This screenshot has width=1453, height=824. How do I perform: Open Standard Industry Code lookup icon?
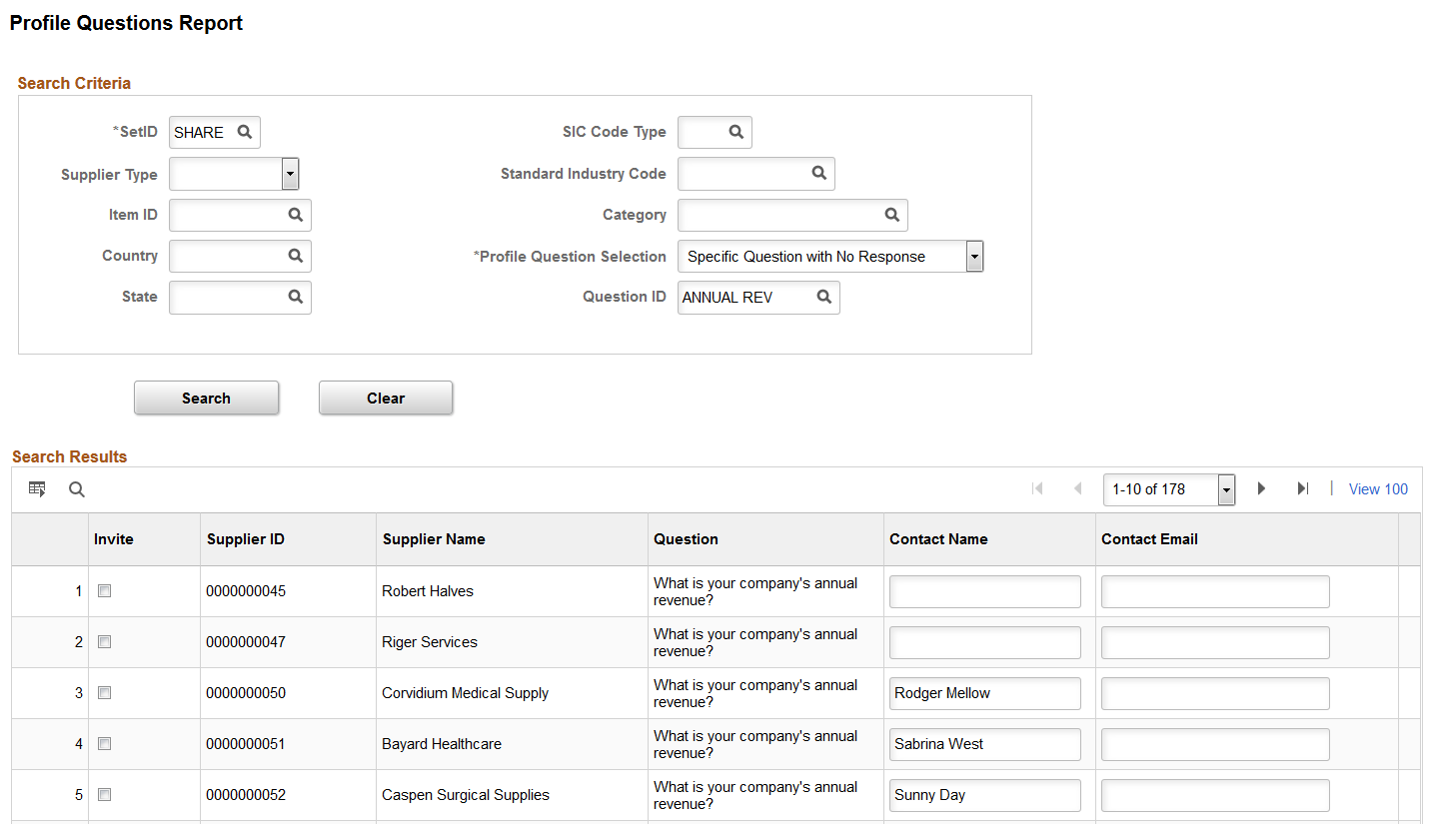(818, 173)
